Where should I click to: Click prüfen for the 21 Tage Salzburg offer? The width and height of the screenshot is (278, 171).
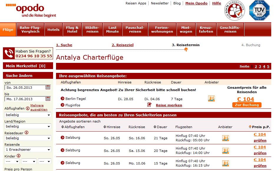260,140
